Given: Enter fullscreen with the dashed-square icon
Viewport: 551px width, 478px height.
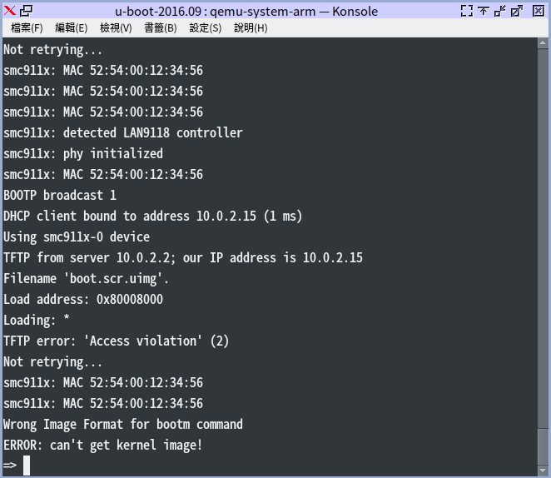Looking at the screenshot, I should [466, 11].
